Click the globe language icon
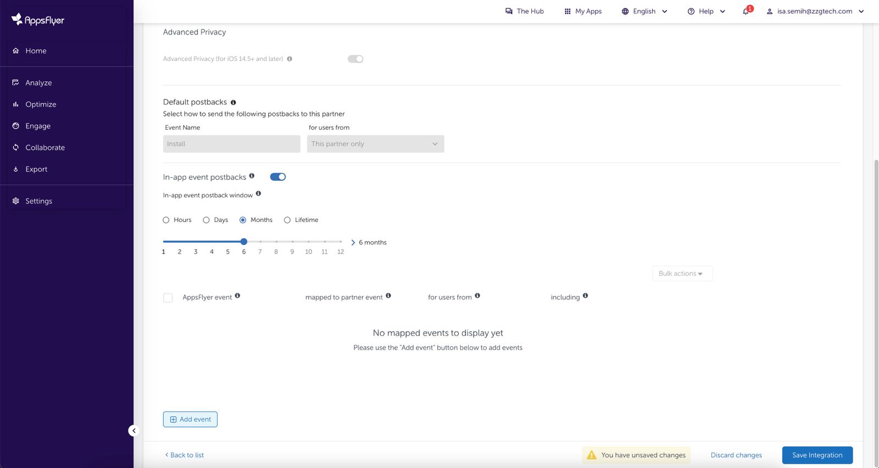 (x=625, y=11)
